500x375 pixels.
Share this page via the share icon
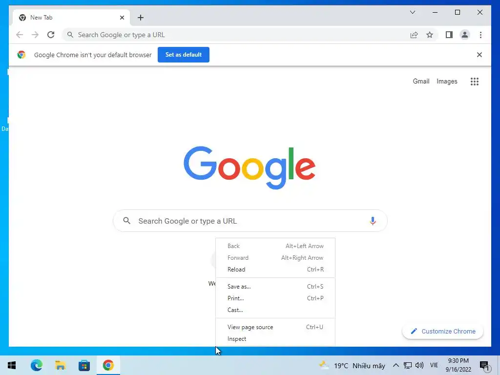pyautogui.click(x=414, y=35)
